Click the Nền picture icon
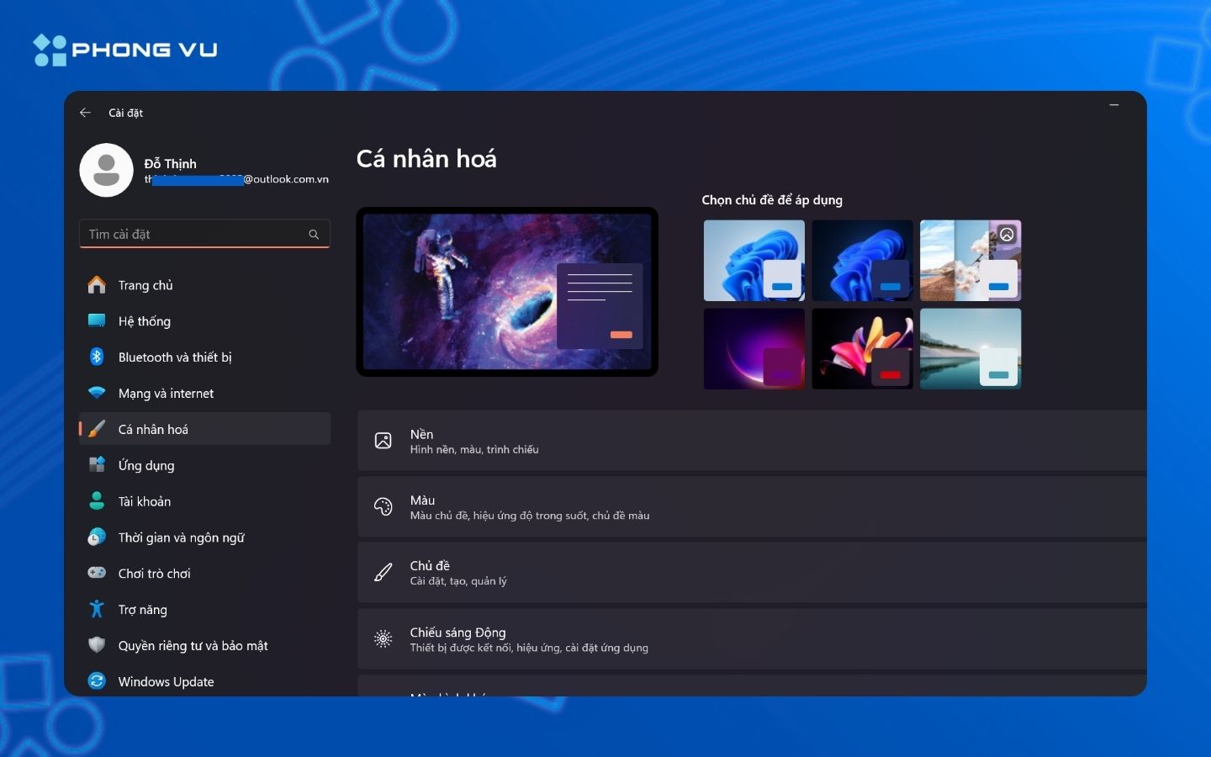Screen dimensions: 1211x757 coord(383,441)
